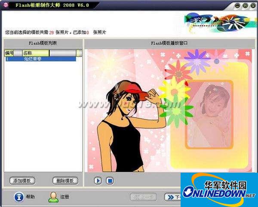Screen dimensions: 258x207
Task: Close the Flash相册制作大师 window
Action: pos(253,6)
